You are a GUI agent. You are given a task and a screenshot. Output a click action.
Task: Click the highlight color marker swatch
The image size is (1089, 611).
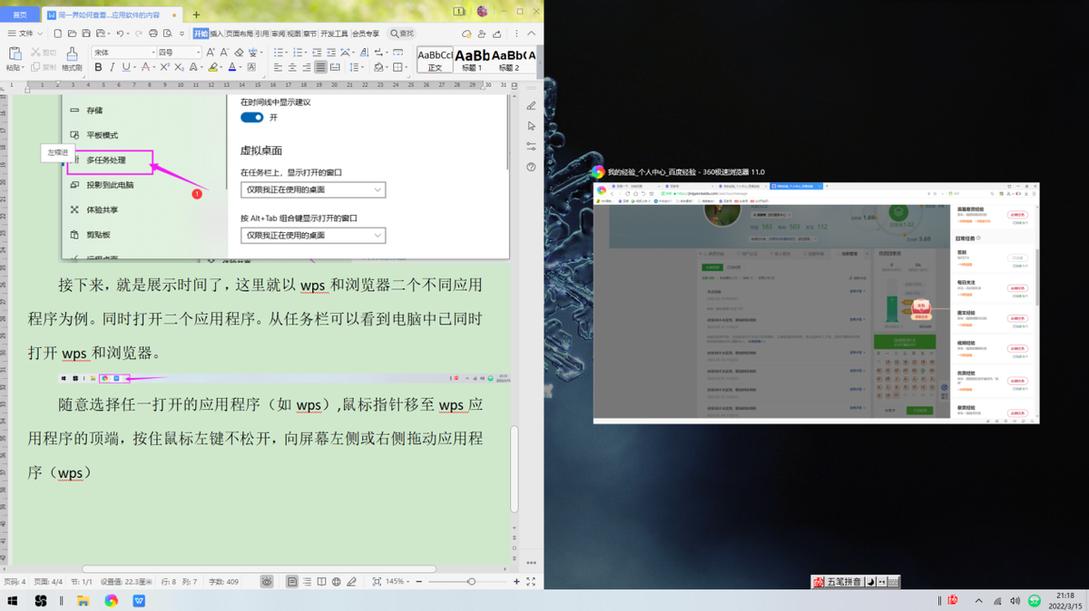click(x=212, y=67)
